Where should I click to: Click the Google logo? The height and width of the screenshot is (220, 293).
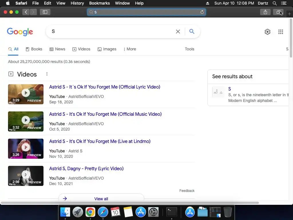(x=20, y=32)
